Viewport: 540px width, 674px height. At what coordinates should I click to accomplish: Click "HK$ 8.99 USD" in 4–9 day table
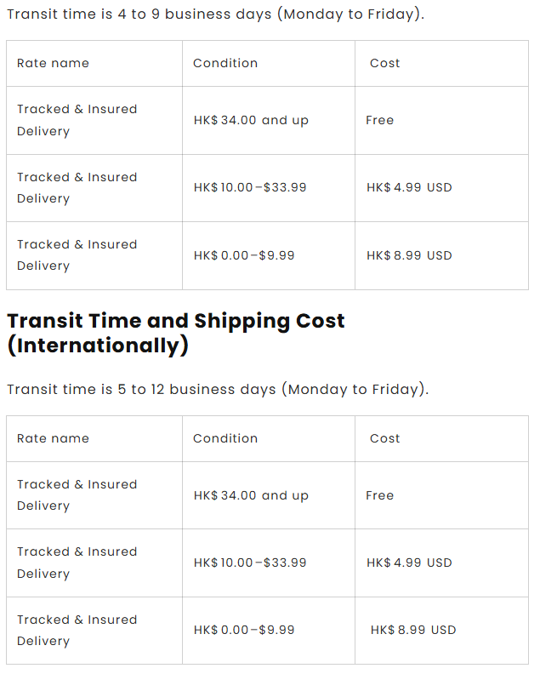409,255
